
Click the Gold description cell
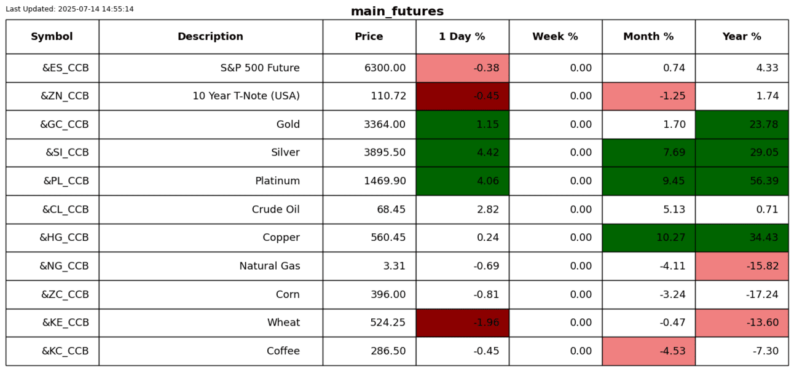(288, 125)
